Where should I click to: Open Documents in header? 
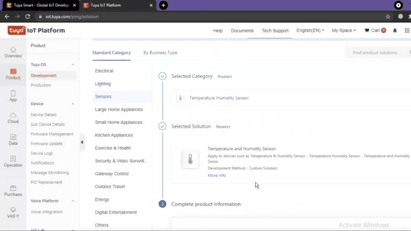coord(242,31)
